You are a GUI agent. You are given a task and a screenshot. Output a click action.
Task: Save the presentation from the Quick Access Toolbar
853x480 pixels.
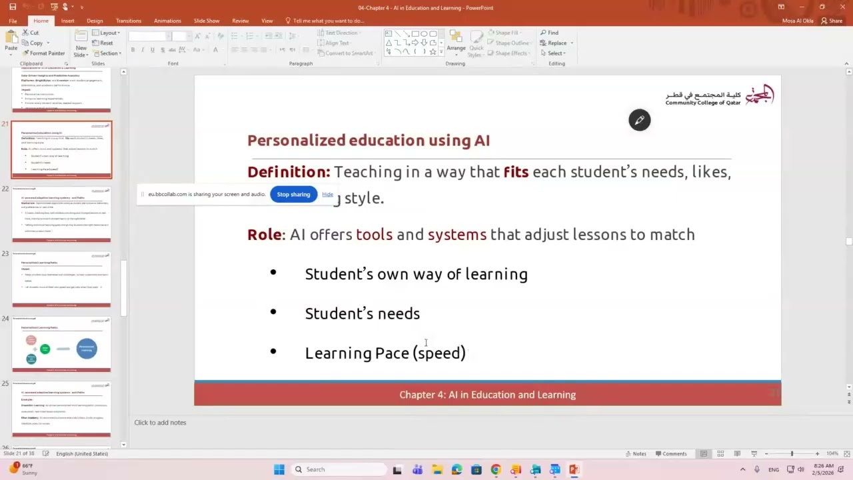coord(13,7)
